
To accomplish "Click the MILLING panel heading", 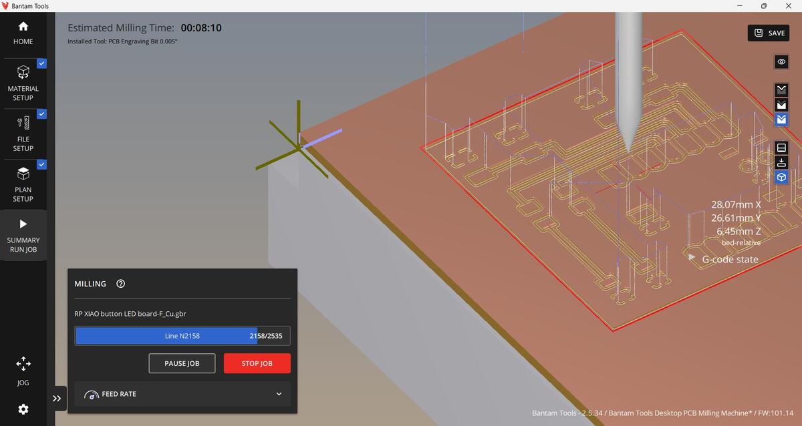I will point(90,284).
